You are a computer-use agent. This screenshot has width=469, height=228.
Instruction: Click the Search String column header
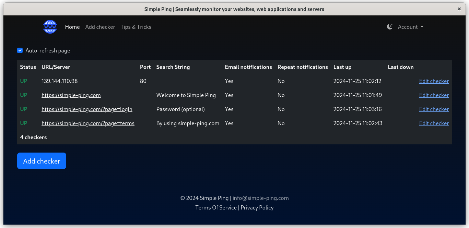(173, 67)
